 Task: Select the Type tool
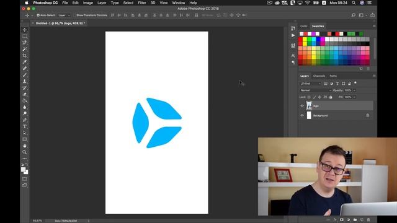point(25,126)
